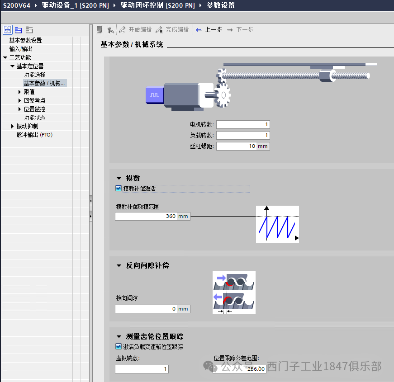Image resolution: width=394 pixels, height=382 pixels.
Task: Click the tree structure view icon
Action: 19,30
